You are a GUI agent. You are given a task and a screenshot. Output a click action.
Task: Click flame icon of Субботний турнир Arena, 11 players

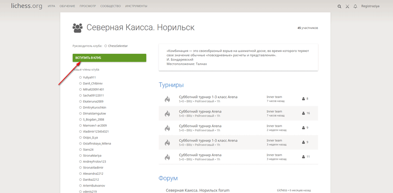tap(167, 157)
